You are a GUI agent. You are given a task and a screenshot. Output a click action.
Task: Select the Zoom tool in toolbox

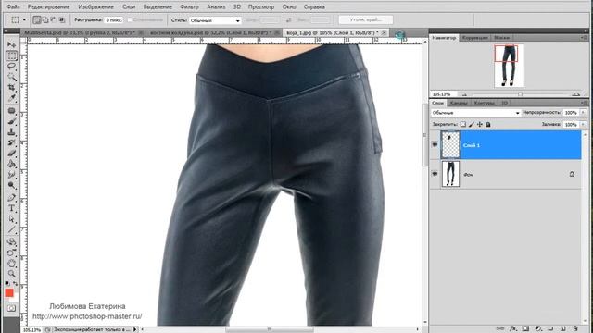(x=11, y=274)
